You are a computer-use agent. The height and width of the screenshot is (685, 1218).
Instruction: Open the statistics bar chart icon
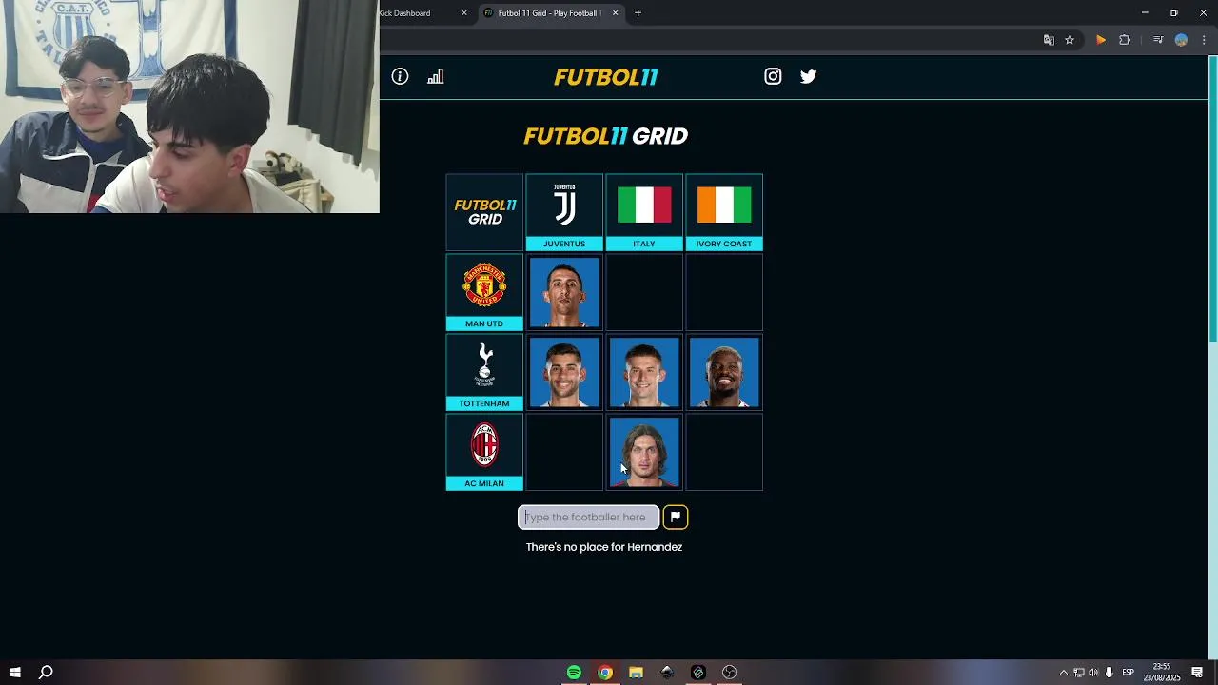click(436, 76)
